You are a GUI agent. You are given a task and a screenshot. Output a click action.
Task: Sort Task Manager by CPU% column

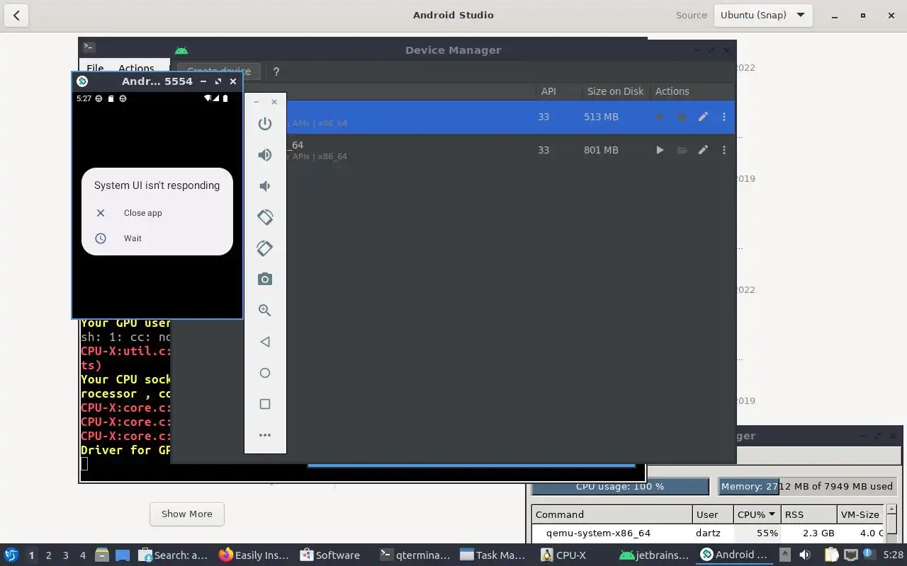[757, 514]
